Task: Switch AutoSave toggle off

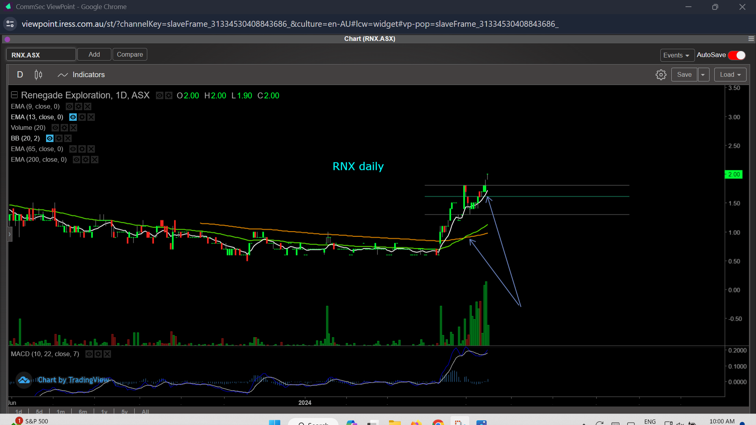Action: point(737,55)
